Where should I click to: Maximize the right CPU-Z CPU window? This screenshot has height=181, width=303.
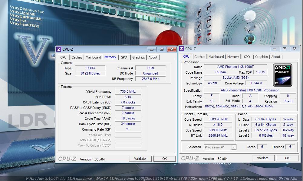click(285, 49)
